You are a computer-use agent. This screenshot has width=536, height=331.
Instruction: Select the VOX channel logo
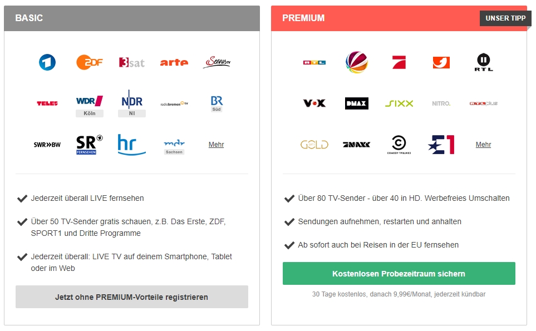pyautogui.click(x=314, y=103)
